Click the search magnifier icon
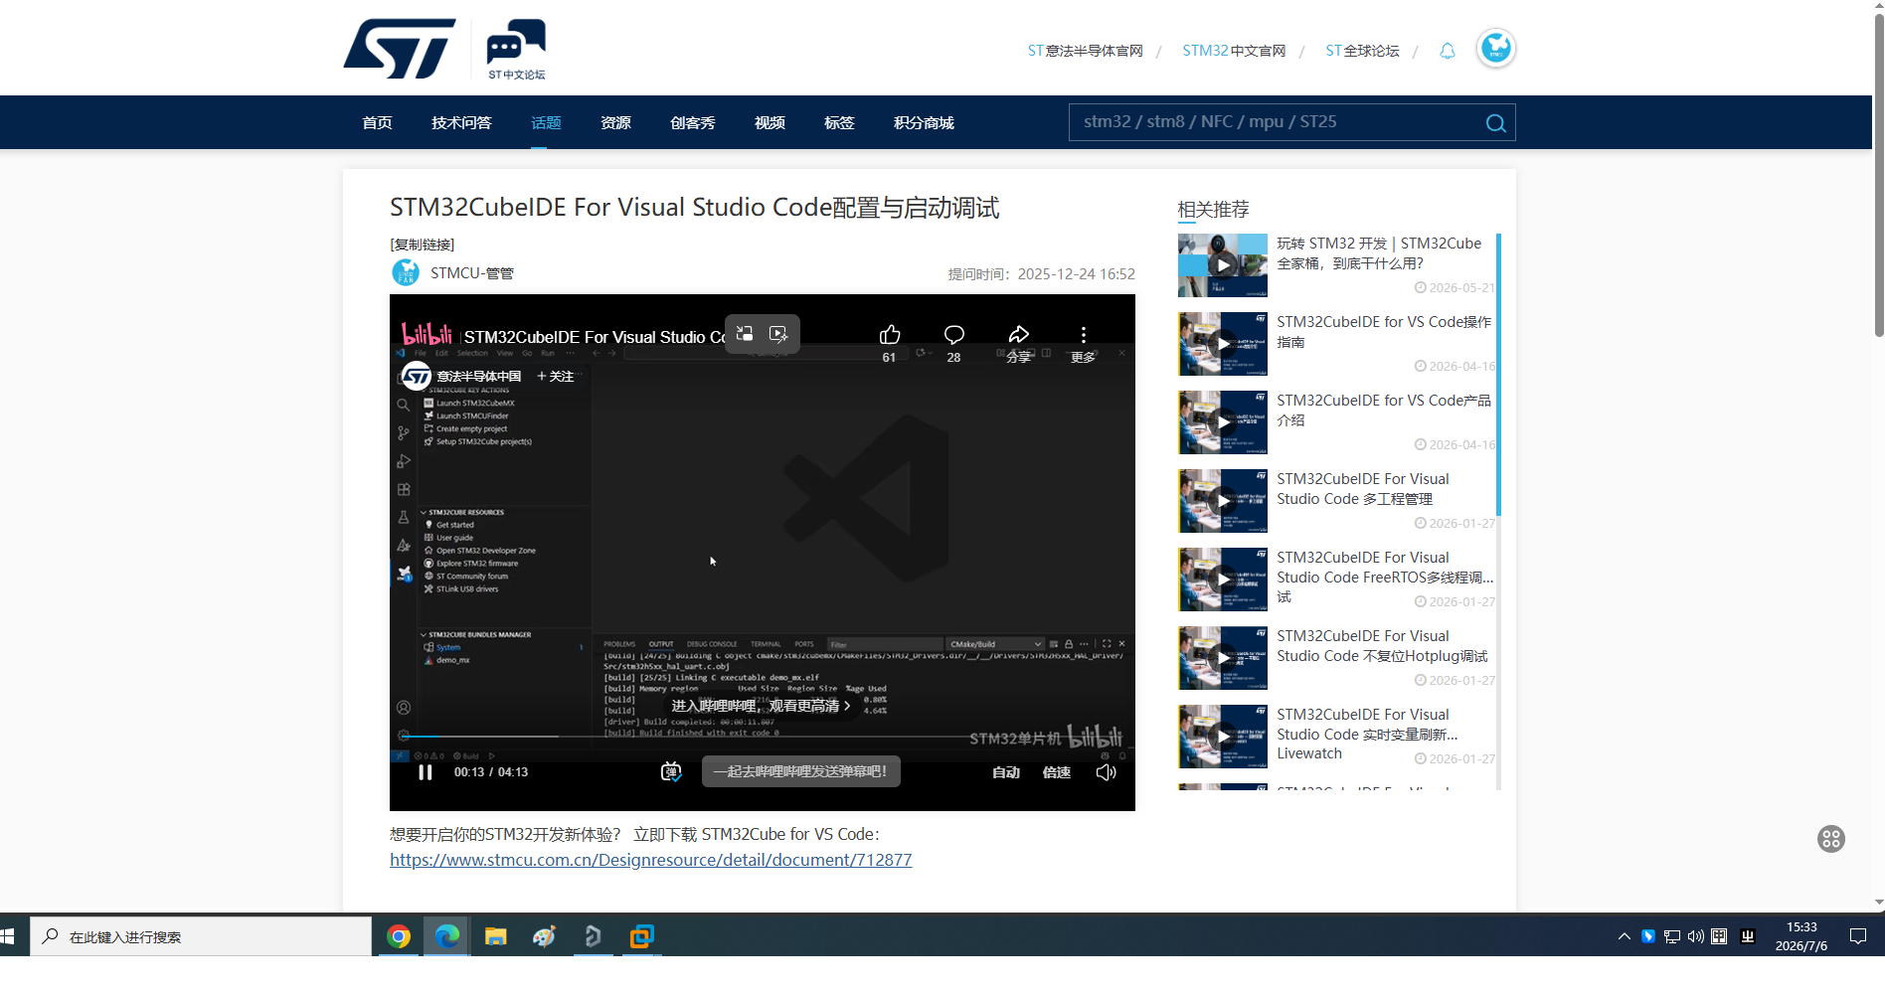1885x994 pixels. (1495, 123)
